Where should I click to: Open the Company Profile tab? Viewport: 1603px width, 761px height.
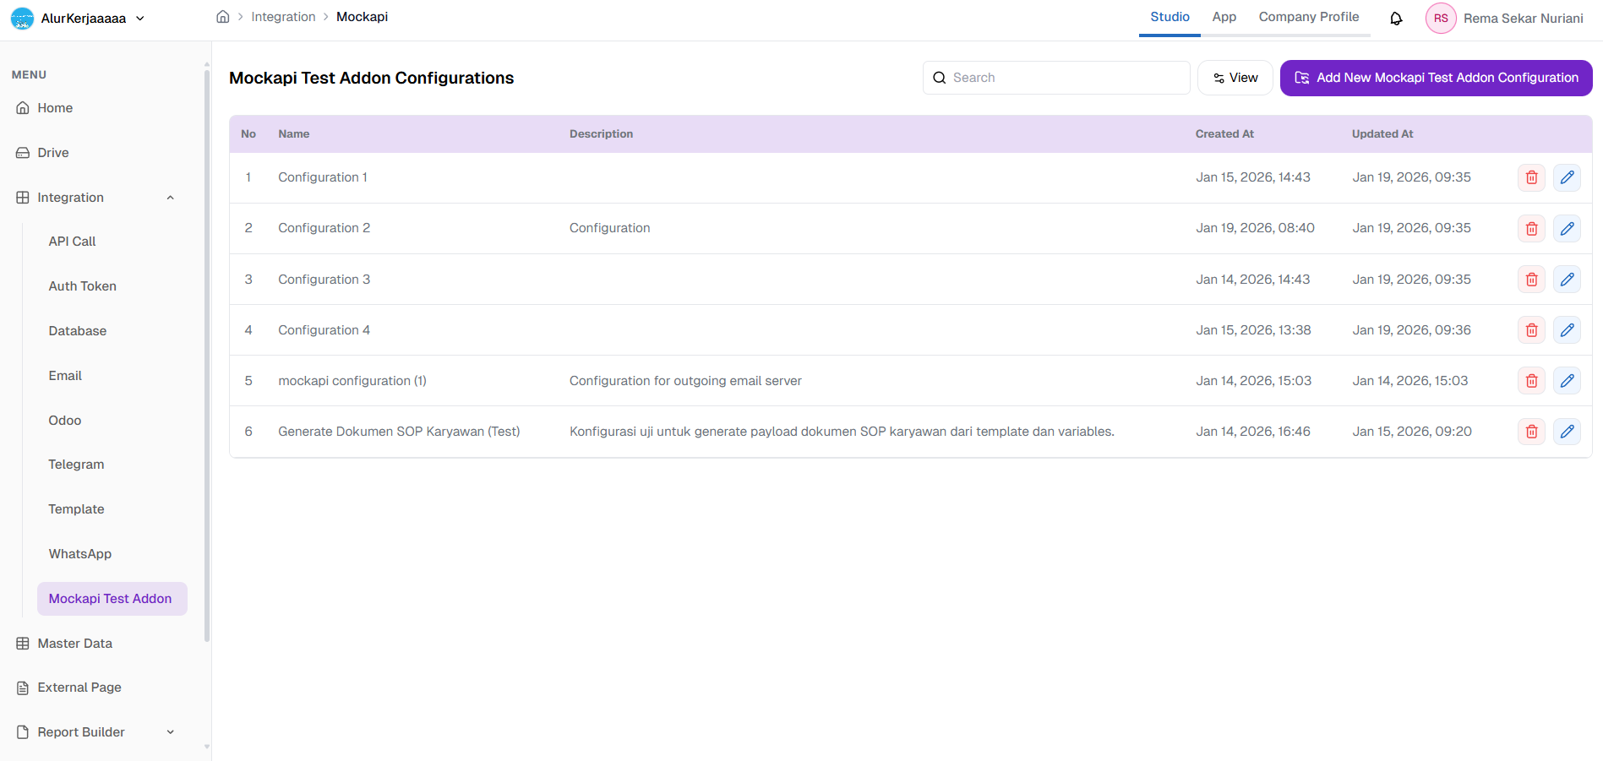point(1308,17)
